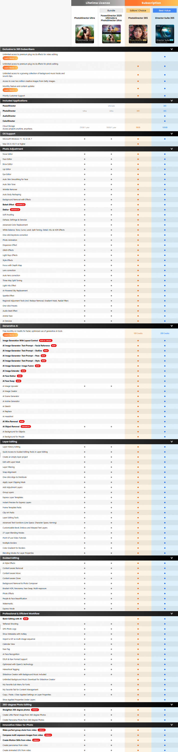Click NEW badge beside AI Image Extender
The image size is (178, 752).
coord(23,371)
